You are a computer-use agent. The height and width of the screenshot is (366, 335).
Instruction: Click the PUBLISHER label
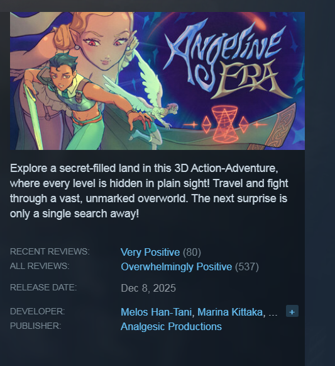pyautogui.click(x=35, y=326)
